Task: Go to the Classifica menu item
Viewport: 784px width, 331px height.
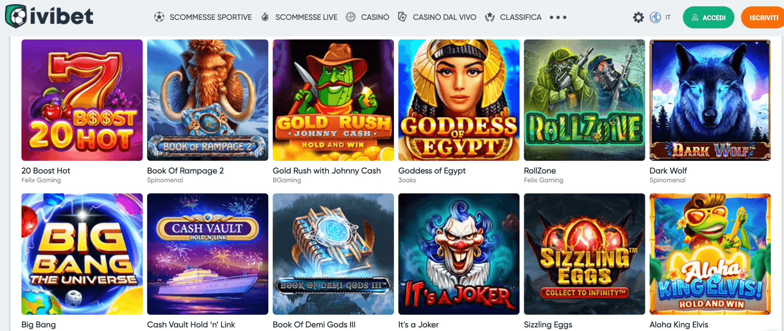Action: pos(521,17)
